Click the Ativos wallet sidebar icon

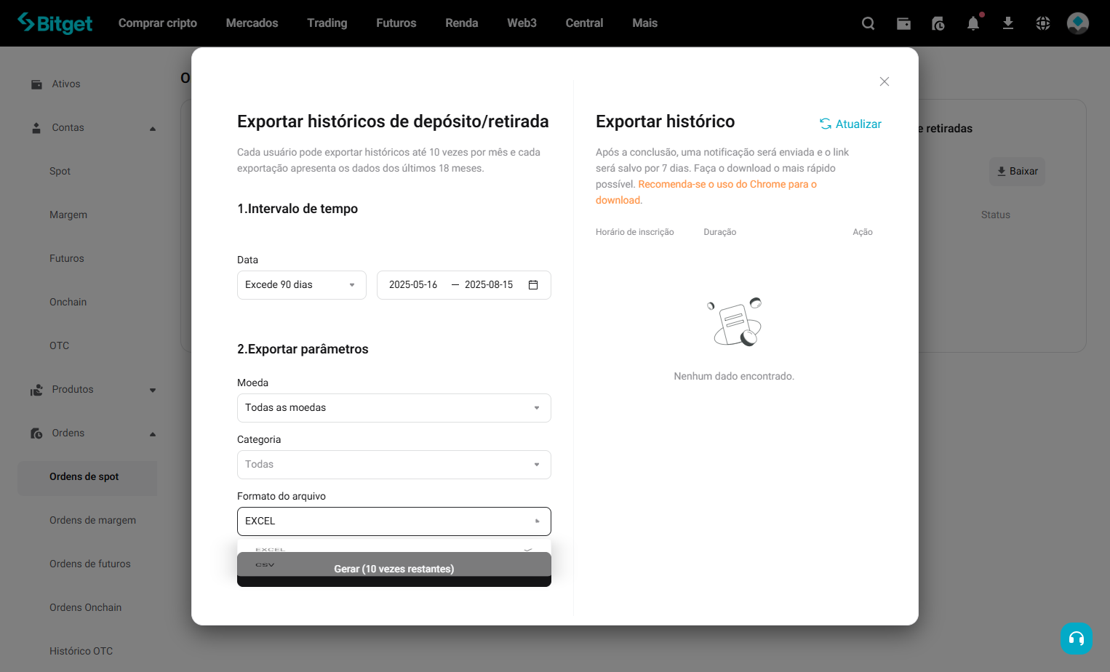pyautogui.click(x=36, y=84)
